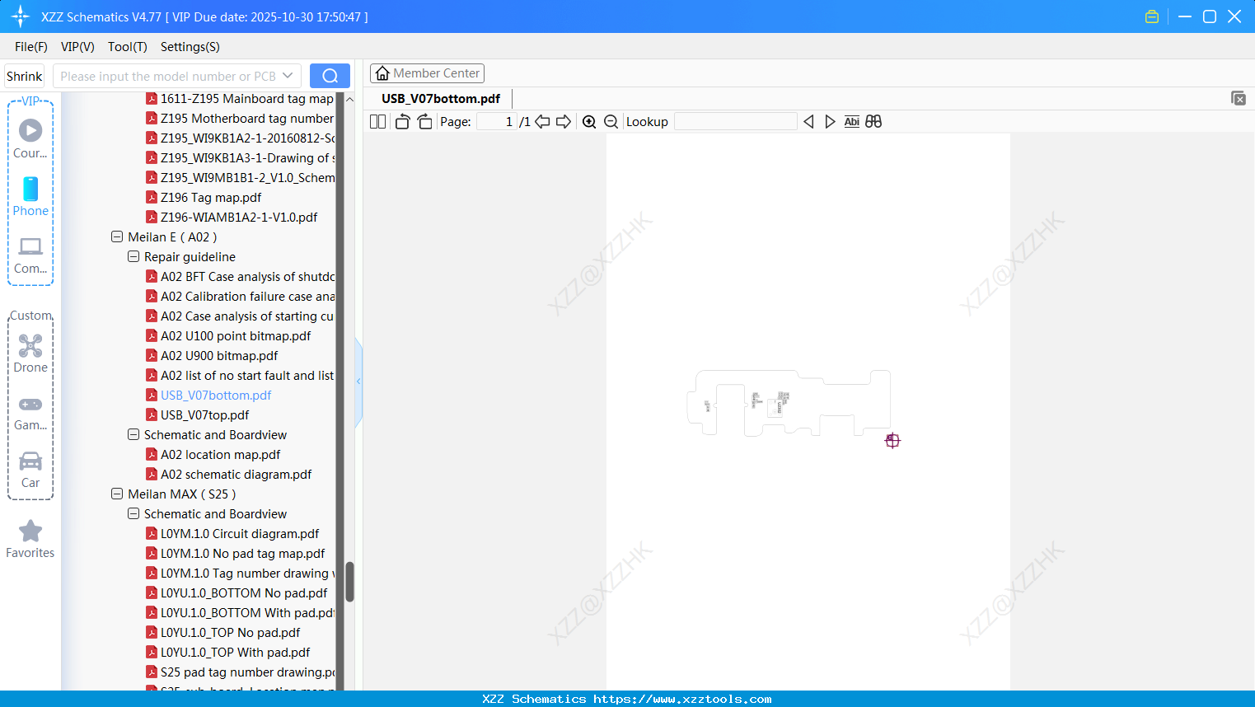The image size is (1255, 707).
Task: Zoom in on the PDF
Action: point(589,122)
